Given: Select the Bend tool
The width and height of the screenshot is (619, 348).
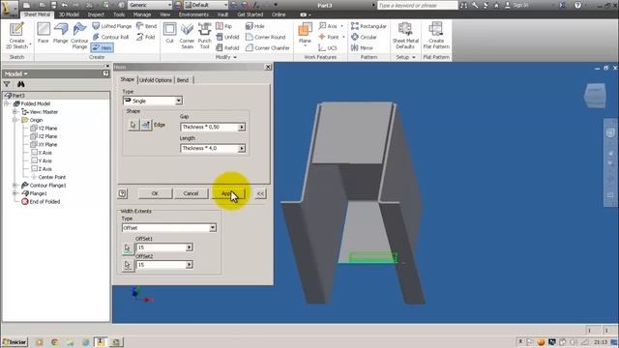Looking at the screenshot, I should pyautogui.click(x=146, y=26).
